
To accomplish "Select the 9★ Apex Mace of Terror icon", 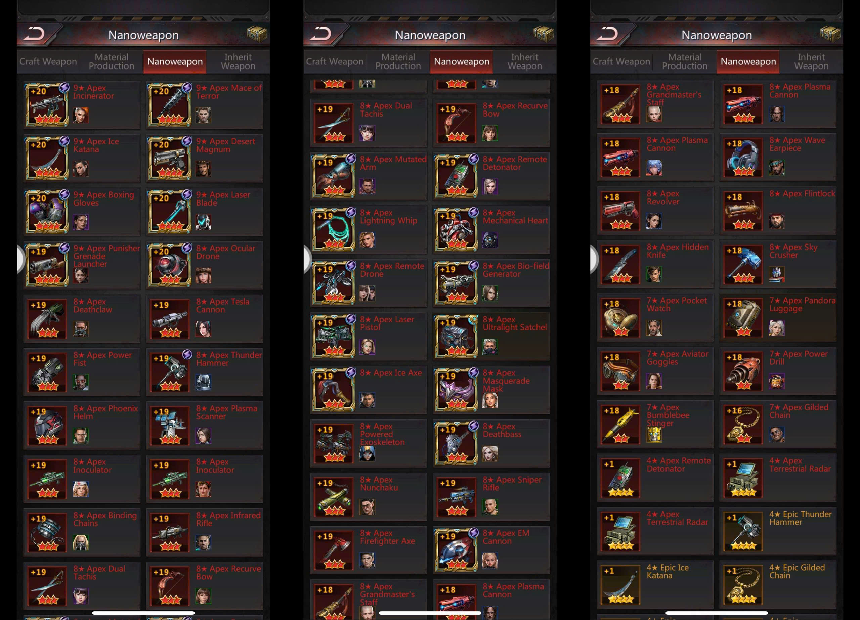I will point(170,105).
